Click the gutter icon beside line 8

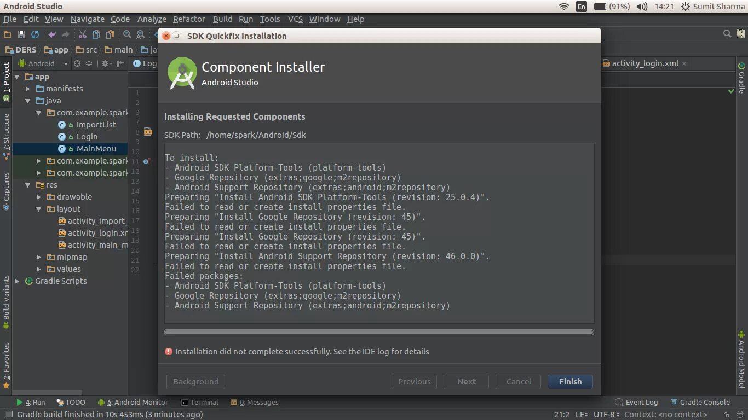[x=148, y=132]
